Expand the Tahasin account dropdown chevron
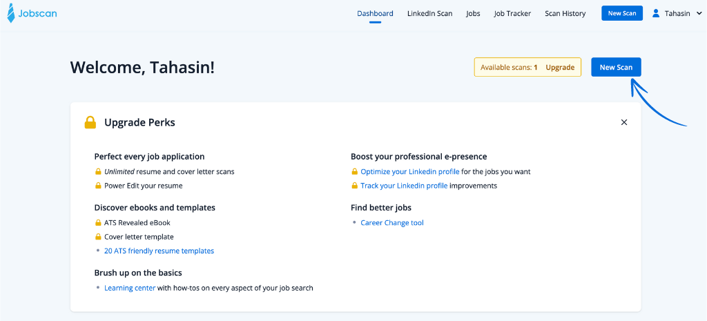This screenshot has width=707, height=321. [x=699, y=14]
